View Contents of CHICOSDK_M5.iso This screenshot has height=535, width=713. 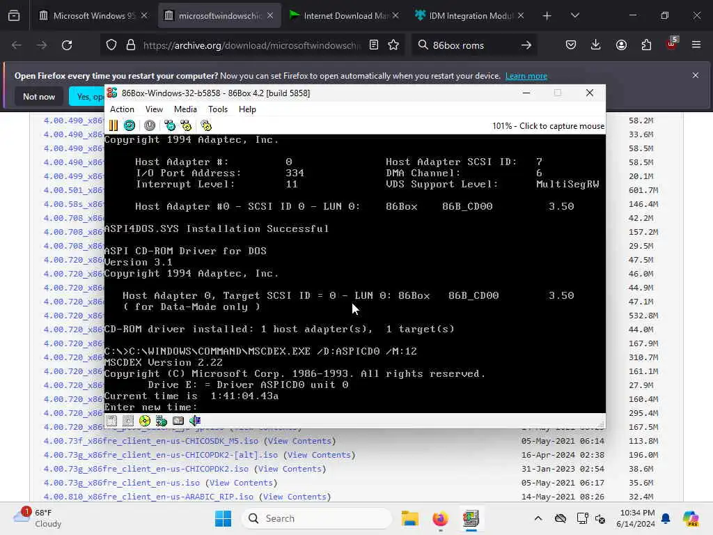point(299,441)
